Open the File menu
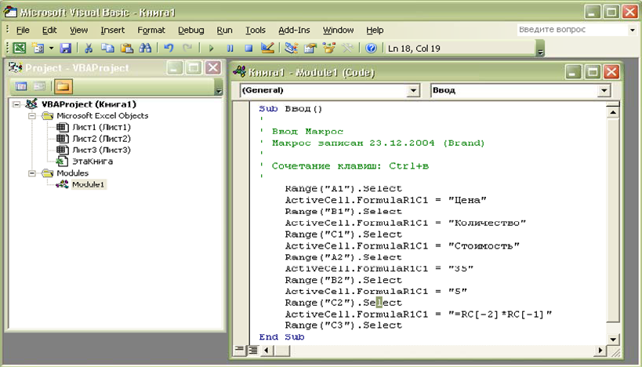Image resolution: width=642 pixels, height=367 pixels. [x=23, y=30]
